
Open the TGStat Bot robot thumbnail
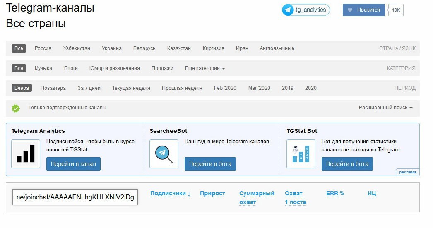coord(301,154)
